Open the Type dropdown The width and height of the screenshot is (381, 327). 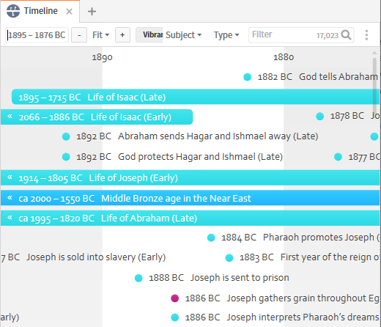(x=226, y=35)
